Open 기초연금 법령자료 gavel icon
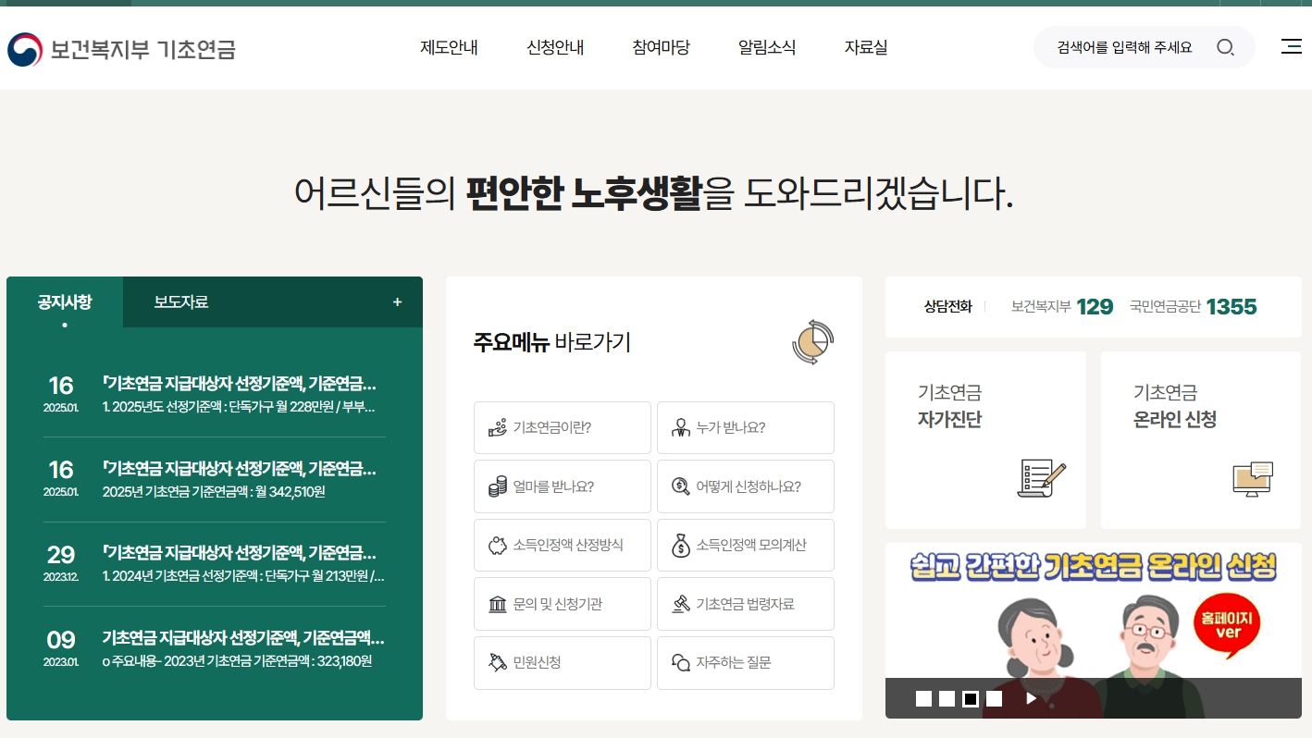The image size is (1312, 738). (x=681, y=604)
